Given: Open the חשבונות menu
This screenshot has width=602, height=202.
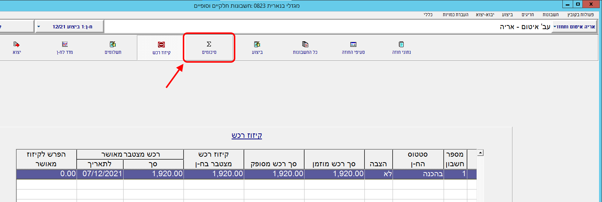Looking at the screenshot, I should coord(551,15).
